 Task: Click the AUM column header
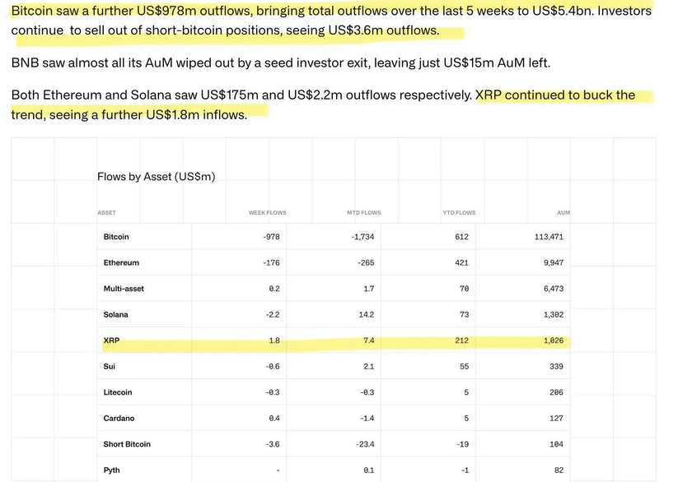pyautogui.click(x=563, y=213)
